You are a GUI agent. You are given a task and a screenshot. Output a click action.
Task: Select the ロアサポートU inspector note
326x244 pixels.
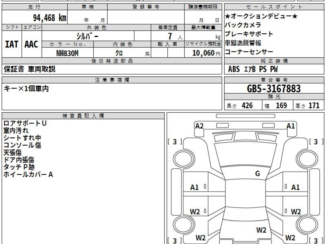point(25,123)
